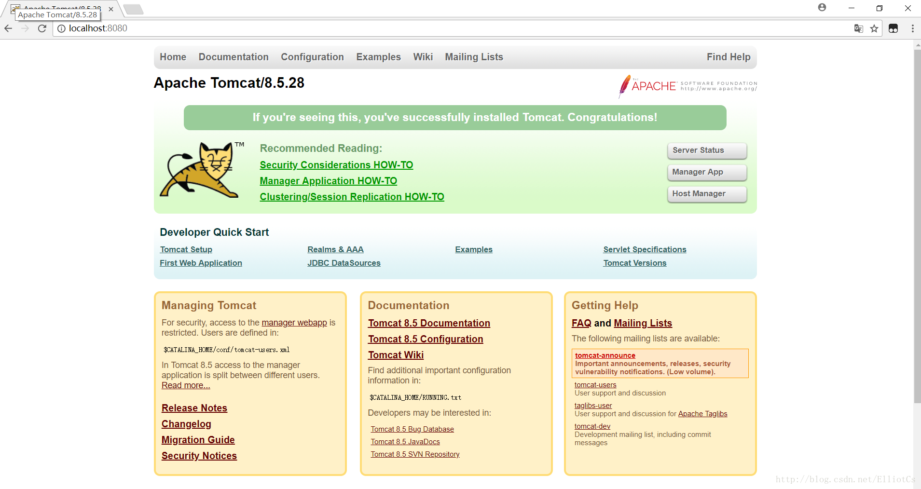Open Examples in the top nav
Screen dimensions: 921x489
379,57
